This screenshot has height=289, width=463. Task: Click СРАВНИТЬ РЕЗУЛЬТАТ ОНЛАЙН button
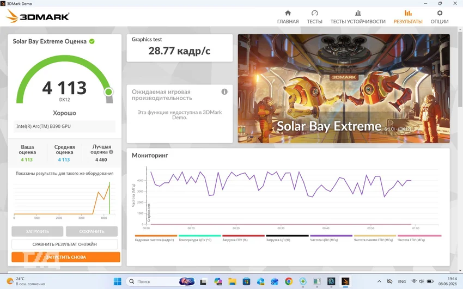[64, 244]
